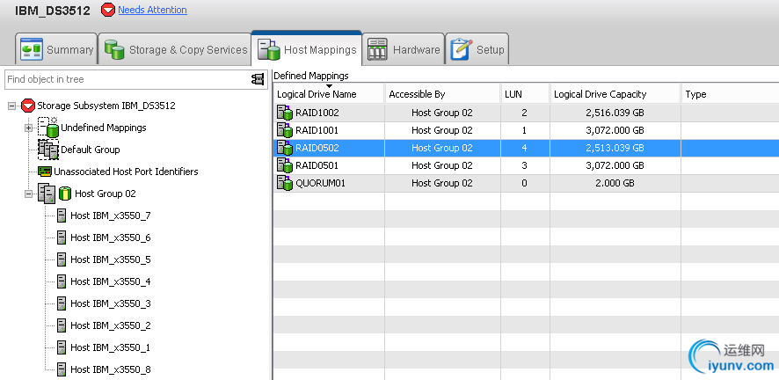This screenshot has width=779, height=380.
Task: Open the Storage & Copy Services tab
Action: click(175, 49)
